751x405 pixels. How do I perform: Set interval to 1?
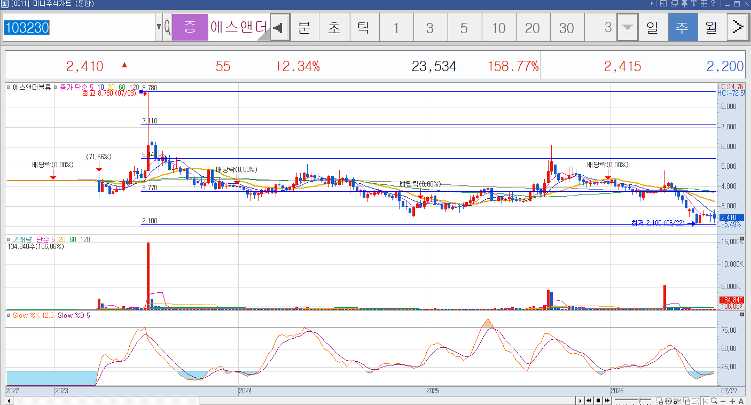(x=396, y=27)
